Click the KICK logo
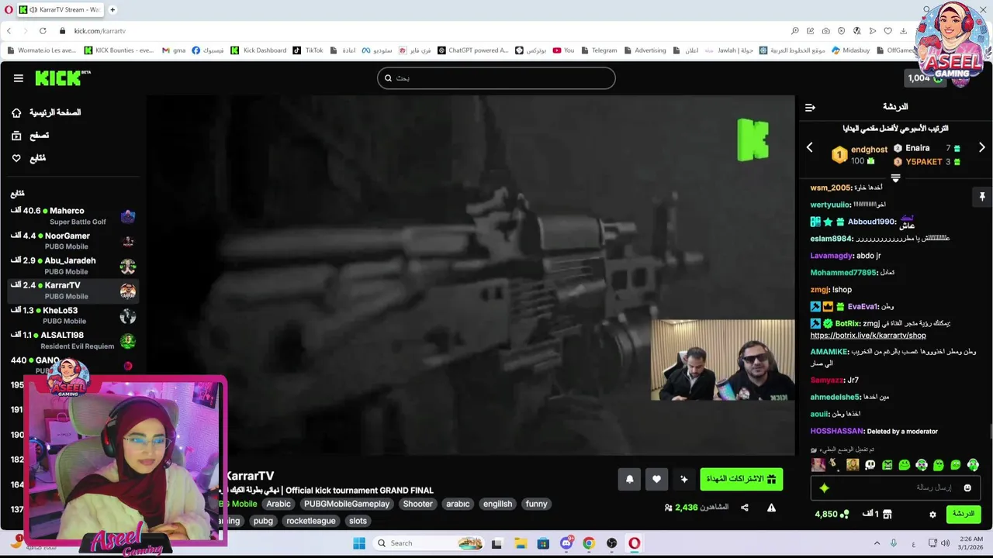The height and width of the screenshot is (558, 993). pos(63,78)
